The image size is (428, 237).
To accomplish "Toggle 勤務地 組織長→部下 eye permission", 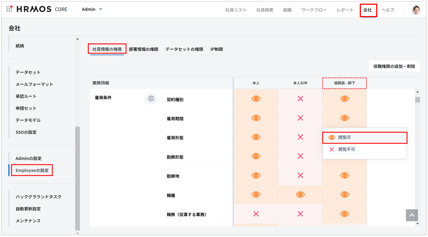I will coord(344,176).
